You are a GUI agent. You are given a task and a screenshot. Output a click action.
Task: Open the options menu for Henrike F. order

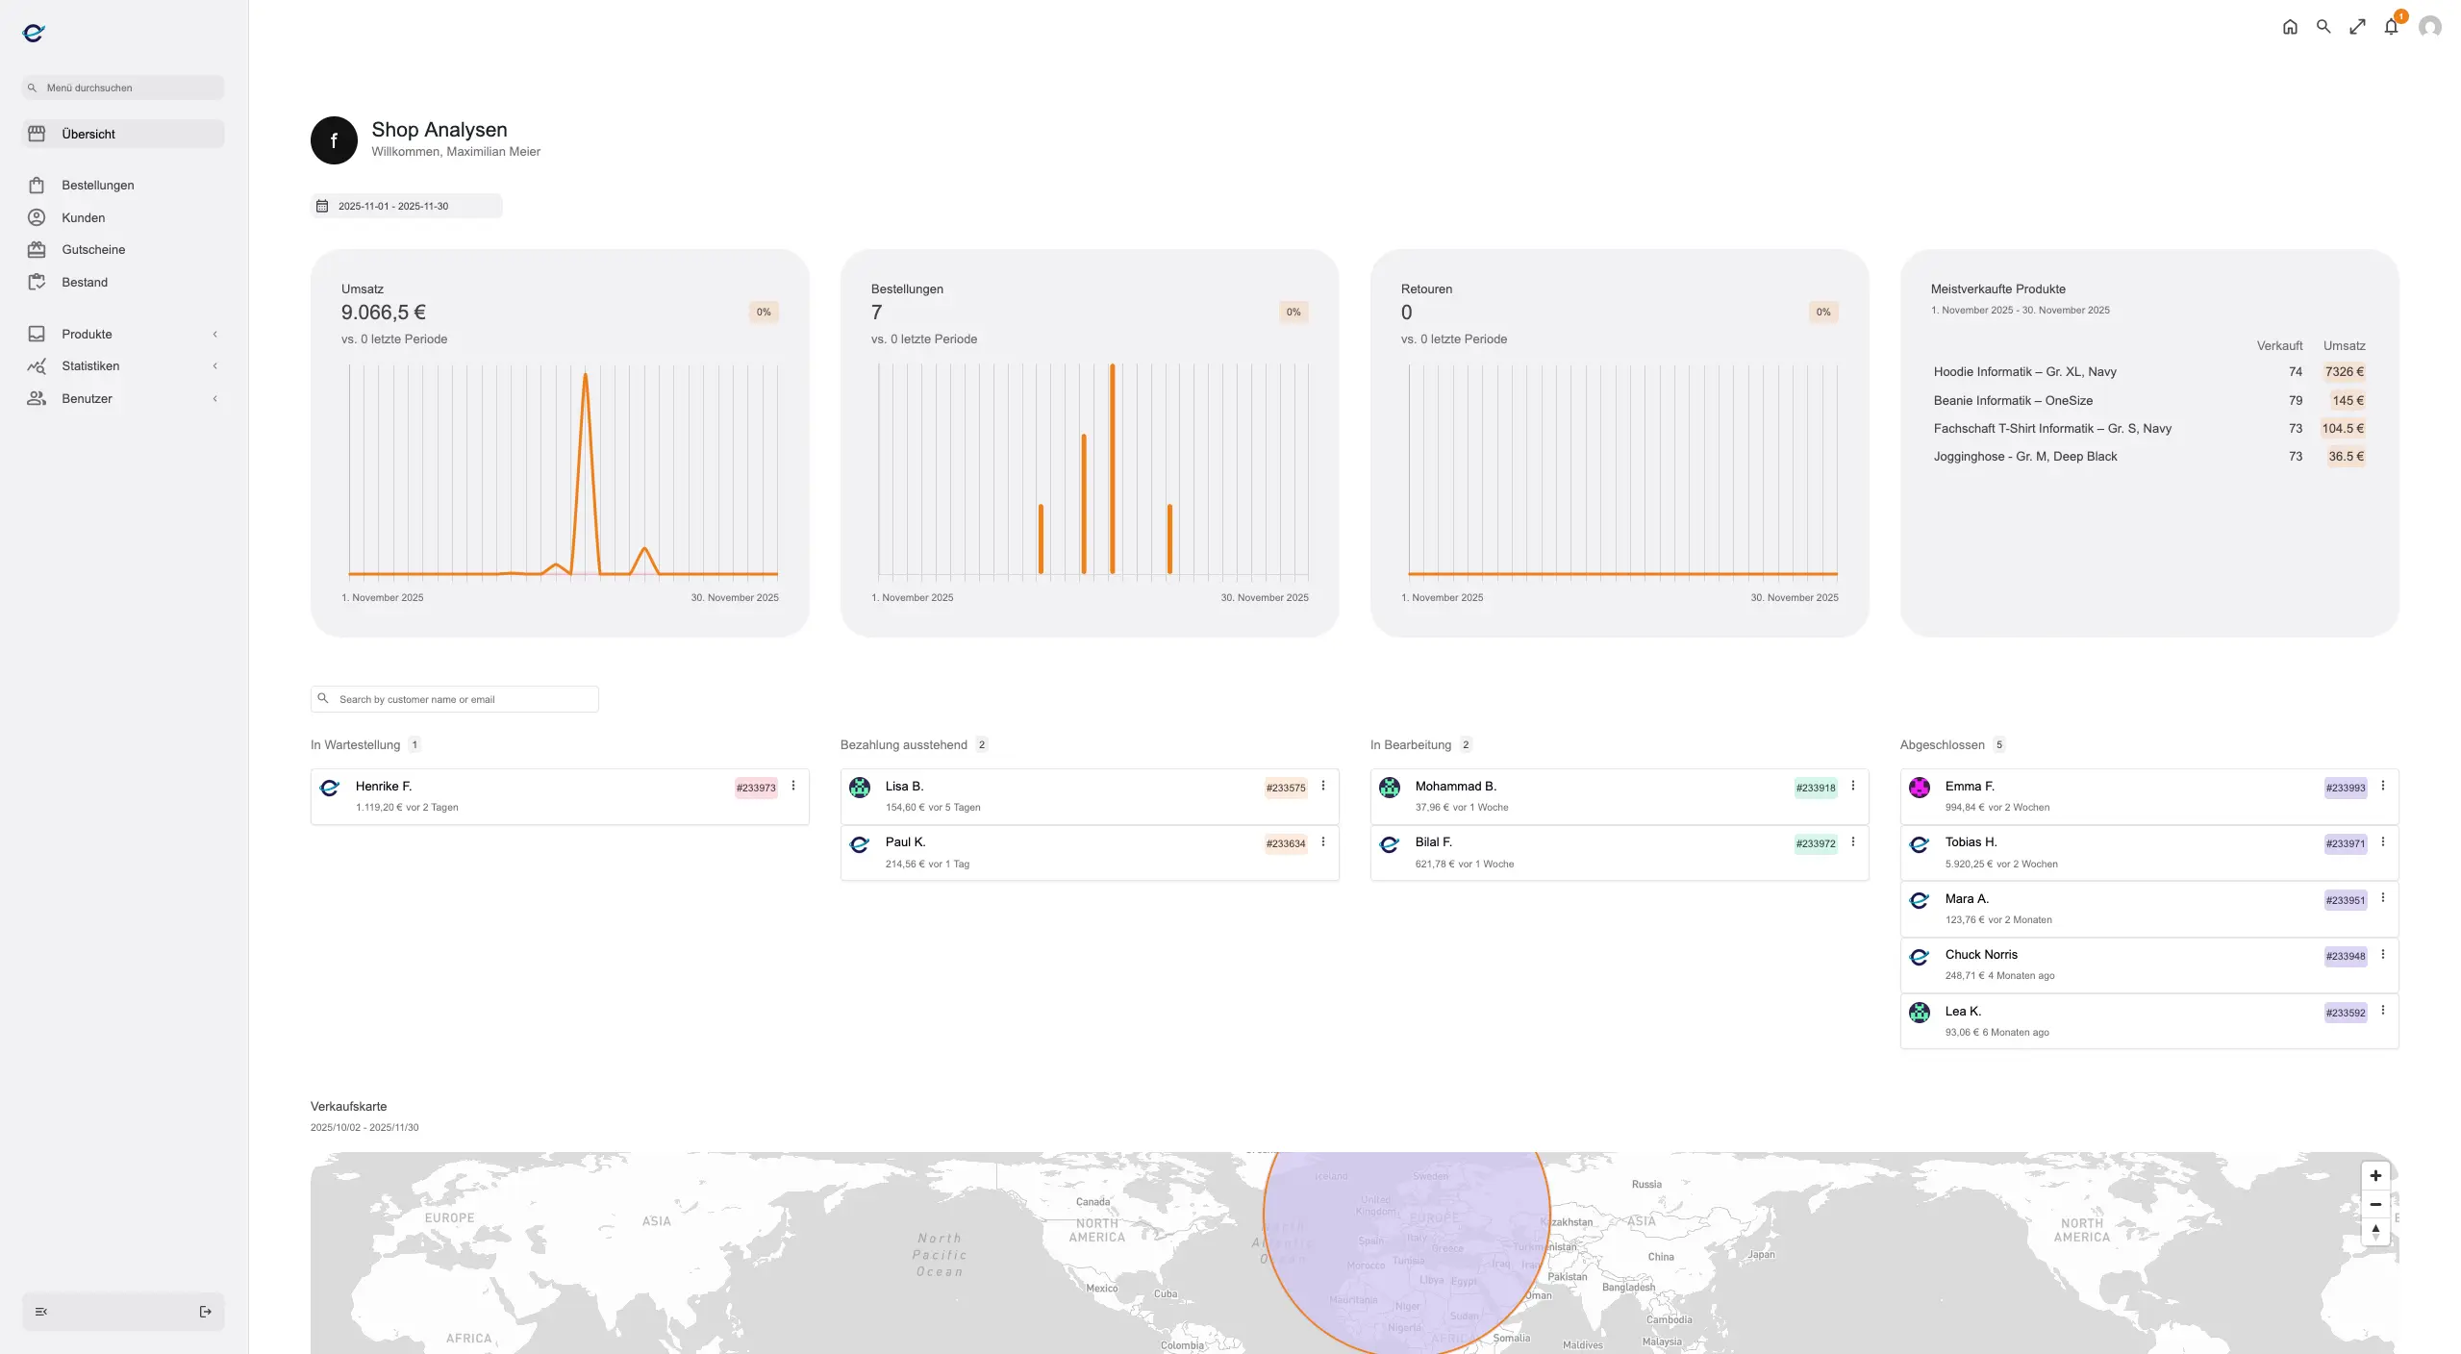pos(793,786)
